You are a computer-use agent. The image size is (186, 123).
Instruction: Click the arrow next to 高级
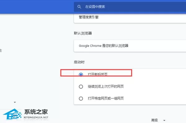164,121
